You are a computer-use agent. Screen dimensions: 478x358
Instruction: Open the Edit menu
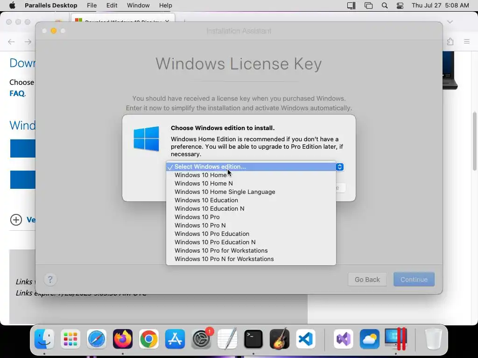click(x=112, y=6)
